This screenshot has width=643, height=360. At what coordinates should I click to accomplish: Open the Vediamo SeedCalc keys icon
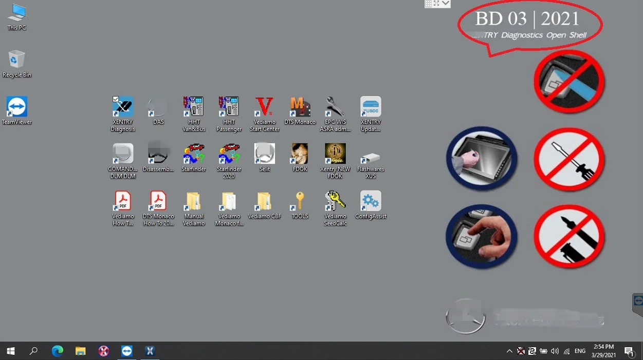pyautogui.click(x=335, y=201)
